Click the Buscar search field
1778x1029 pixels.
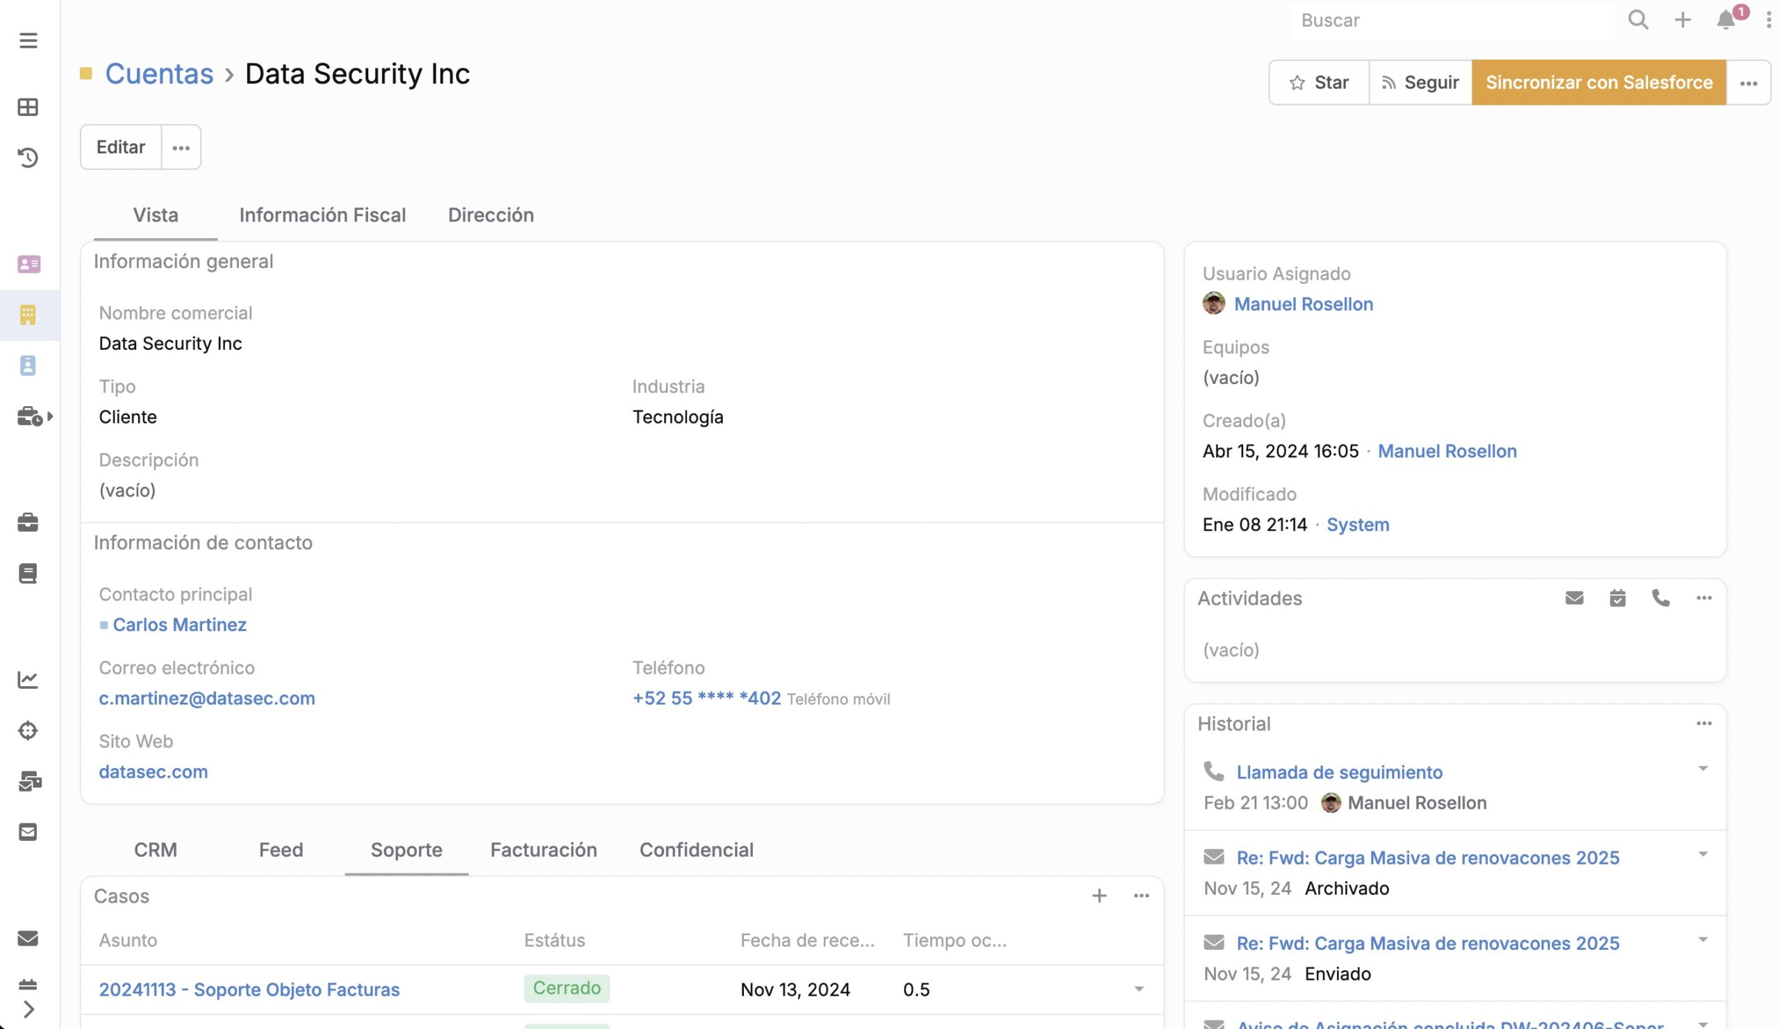click(x=1454, y=19)
